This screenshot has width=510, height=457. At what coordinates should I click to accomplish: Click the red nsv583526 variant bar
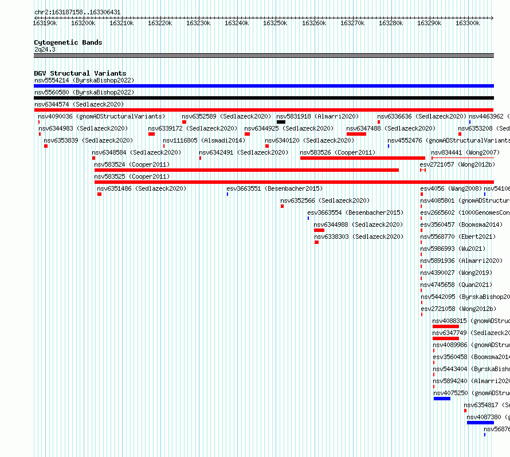[363, 158]
